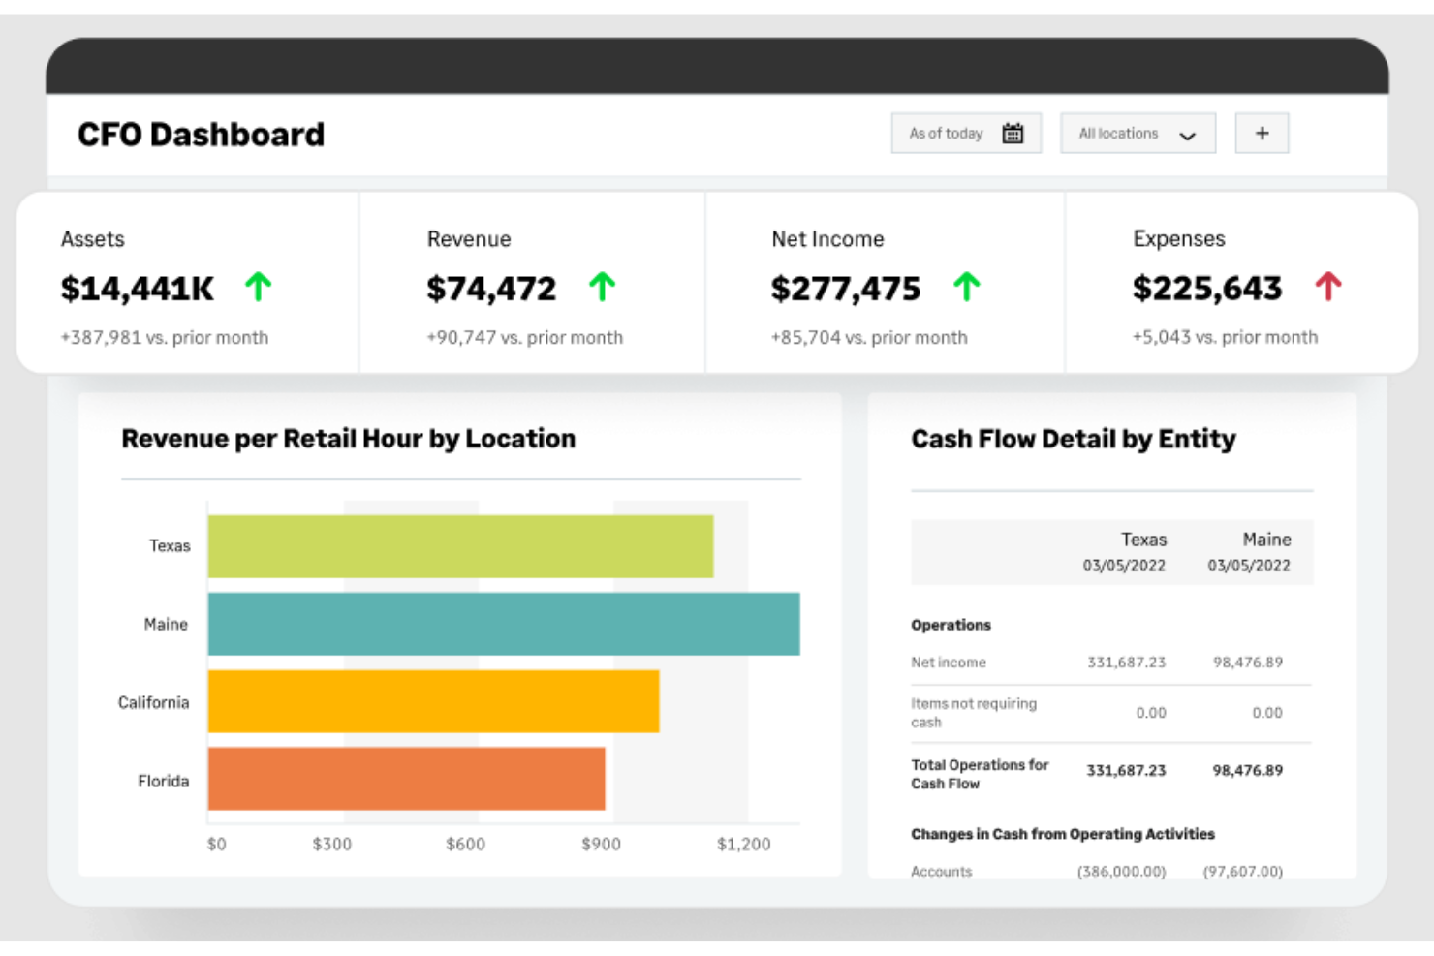
Task: Click the plus icon to add a widget
Action: click(1262, 133)
